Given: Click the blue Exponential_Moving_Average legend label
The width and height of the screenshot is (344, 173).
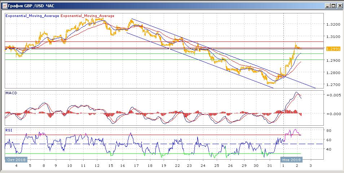Looking at the screenshot, I should 32,16.
